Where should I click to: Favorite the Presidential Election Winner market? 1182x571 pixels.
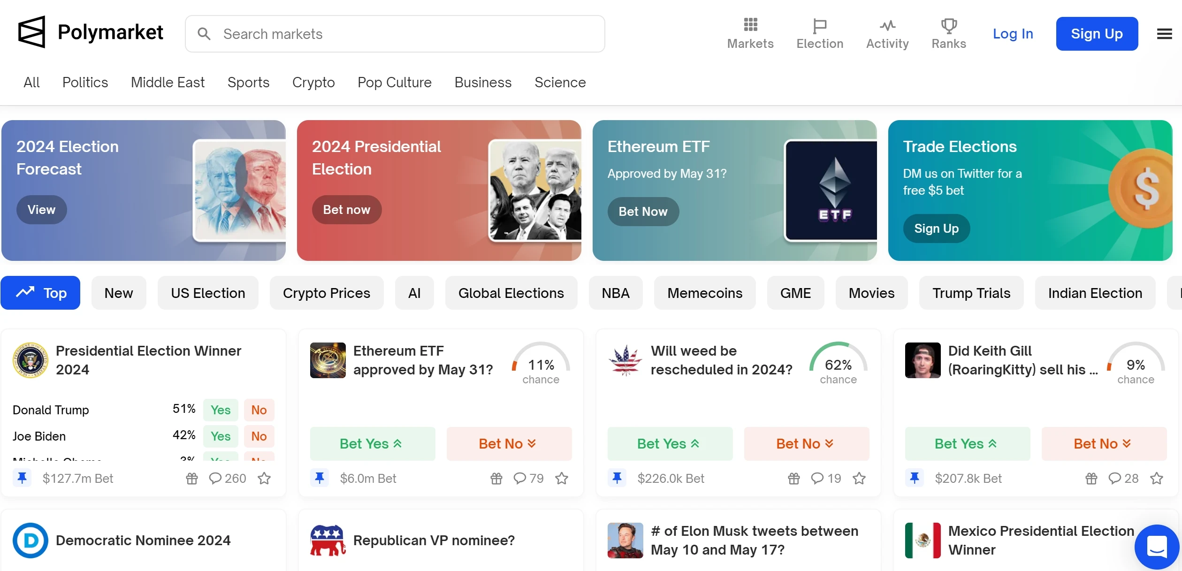(x=264, y=479)
